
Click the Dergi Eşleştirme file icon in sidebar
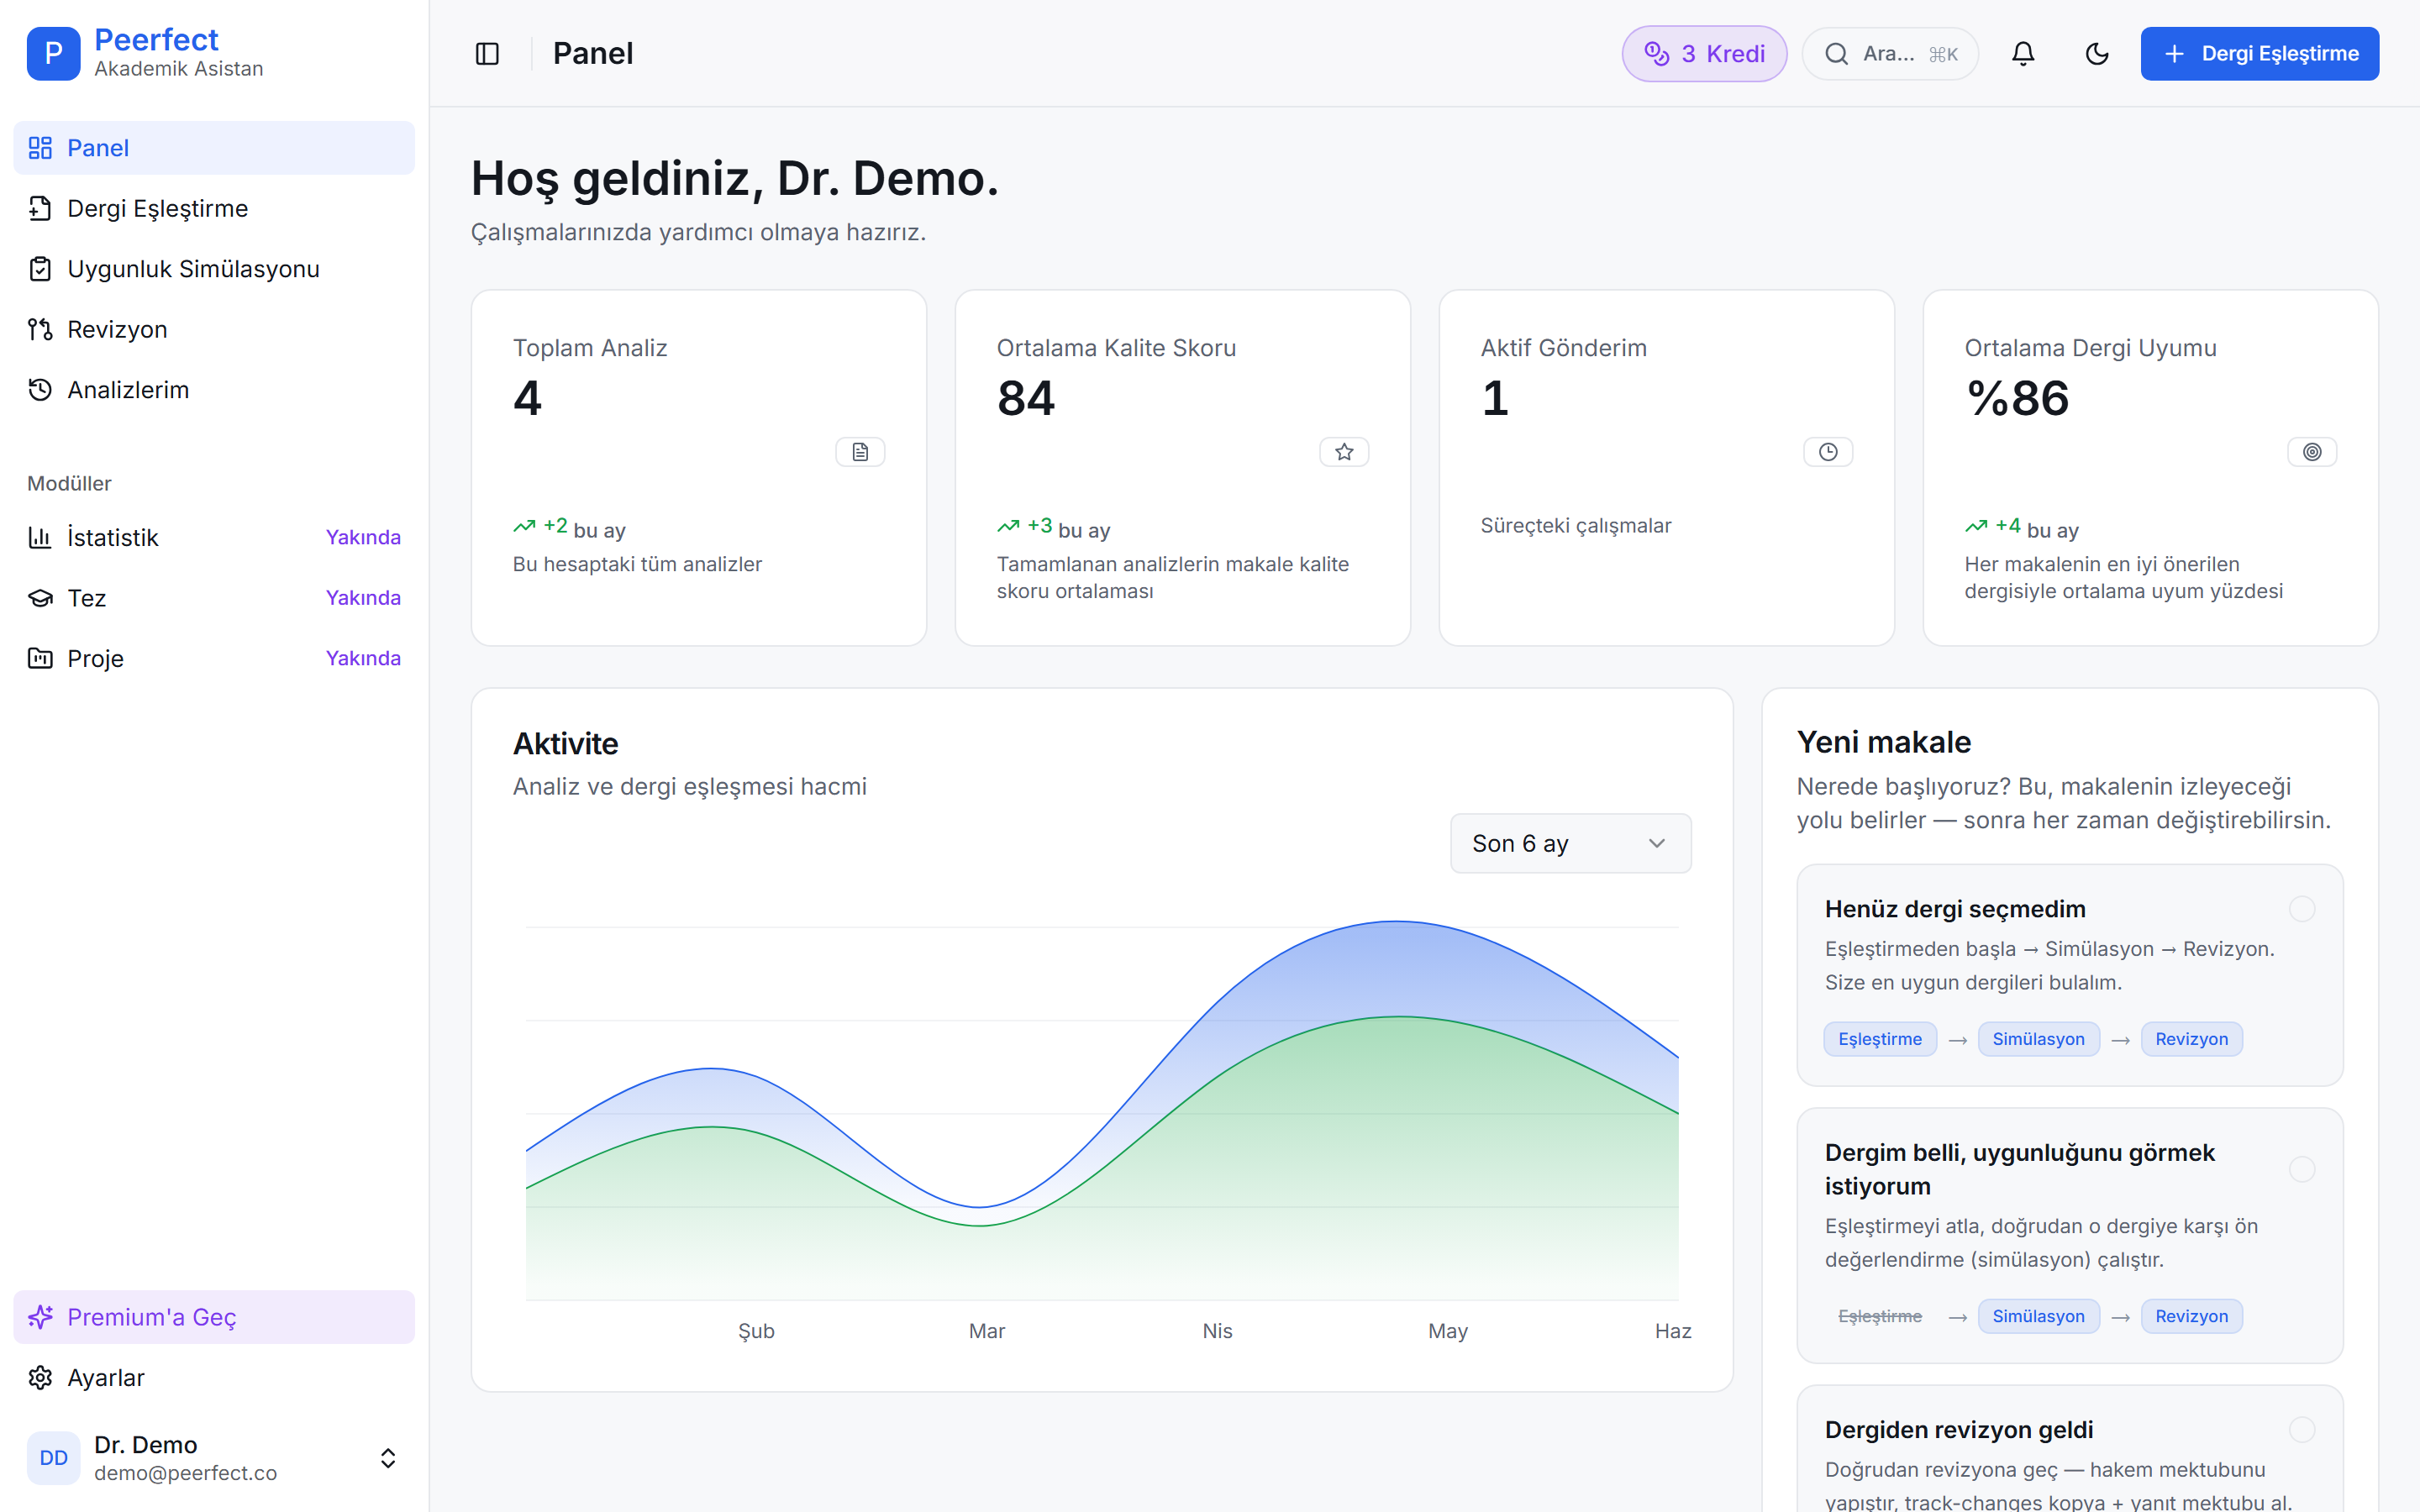point(40,208)
